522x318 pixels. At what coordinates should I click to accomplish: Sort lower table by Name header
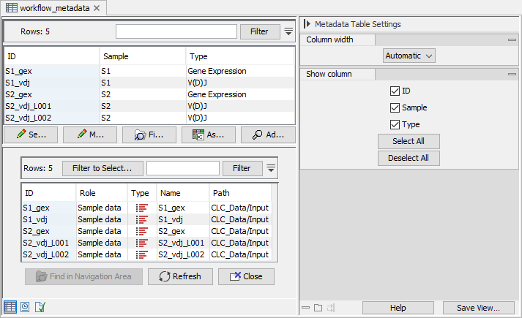tap(183, 193)
